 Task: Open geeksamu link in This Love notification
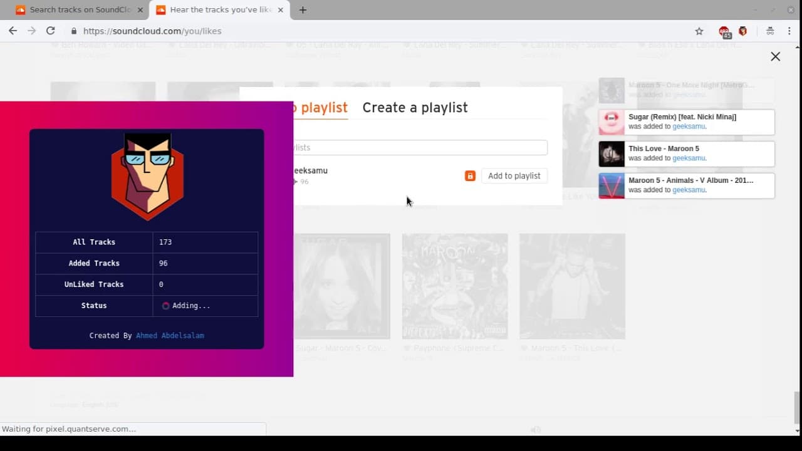coord(688,158)
